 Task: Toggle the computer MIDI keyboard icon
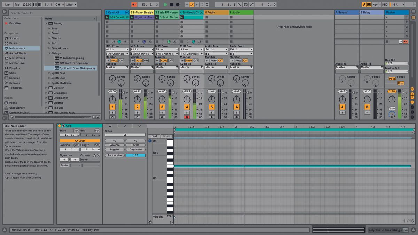click(369, 5)
